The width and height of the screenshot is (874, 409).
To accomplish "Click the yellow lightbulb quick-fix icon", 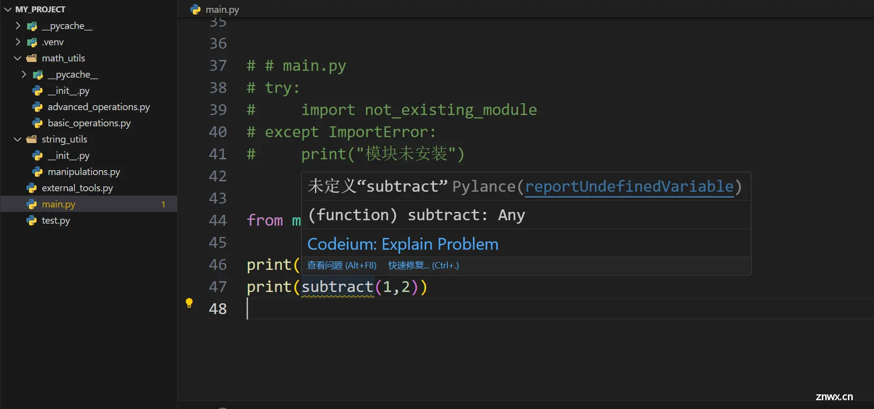I will point(189,303).
